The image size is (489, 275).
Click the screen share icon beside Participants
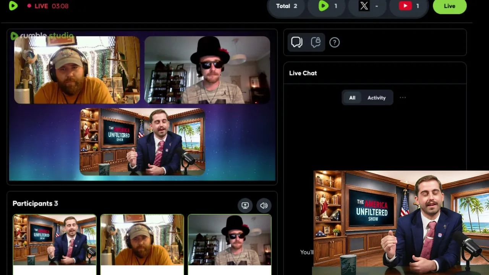coord(245,205)
